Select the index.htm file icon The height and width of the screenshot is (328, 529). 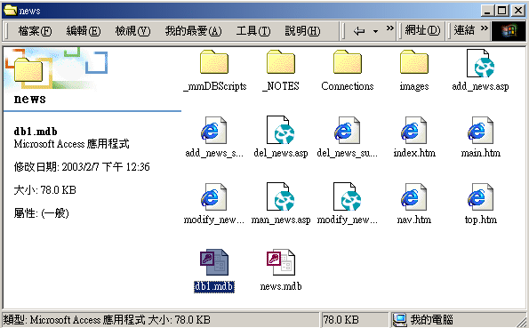click(414, 131)
